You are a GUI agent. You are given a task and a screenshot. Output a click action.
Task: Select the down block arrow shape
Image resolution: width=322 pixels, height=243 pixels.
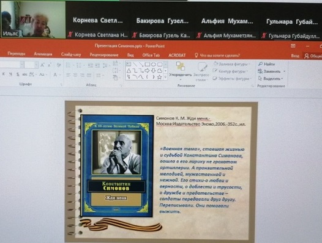(154, 71)
